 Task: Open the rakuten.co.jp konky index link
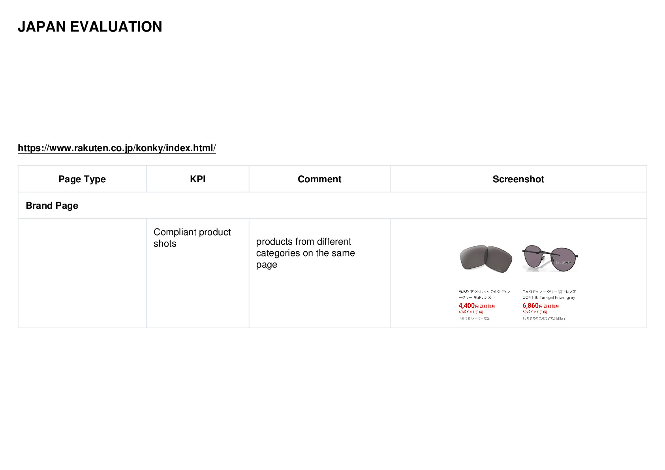[x=116, y=148]
